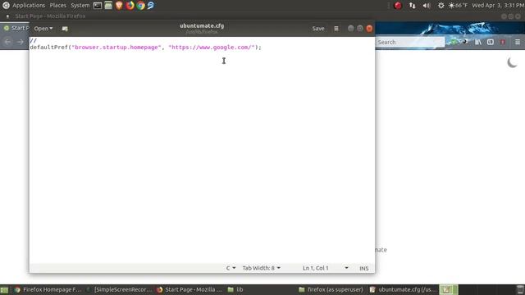Expand the Open dropdown in text editor
The height and width of the screenshot is (295, 525).
click(x=43, y=29)
